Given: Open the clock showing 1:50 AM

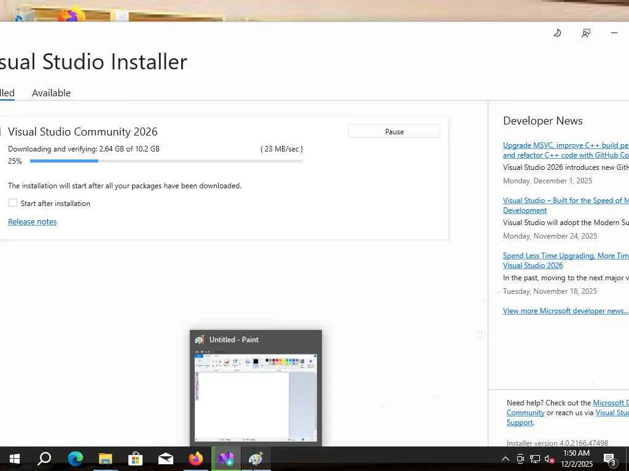Looking at the screenshot, I should click(x=576, y=459).
